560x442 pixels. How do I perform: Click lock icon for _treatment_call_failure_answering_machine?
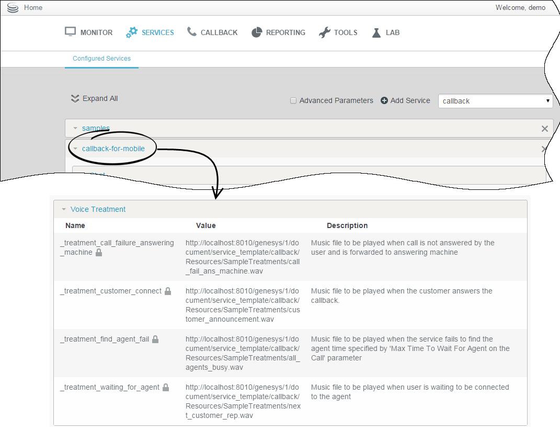pyautogui.click(x=99, y=252)
